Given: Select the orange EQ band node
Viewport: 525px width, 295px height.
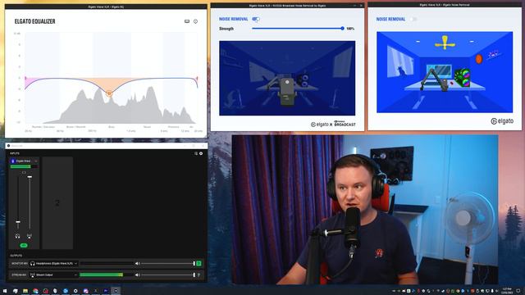Looking at the screenshot, I should (109, 93).
